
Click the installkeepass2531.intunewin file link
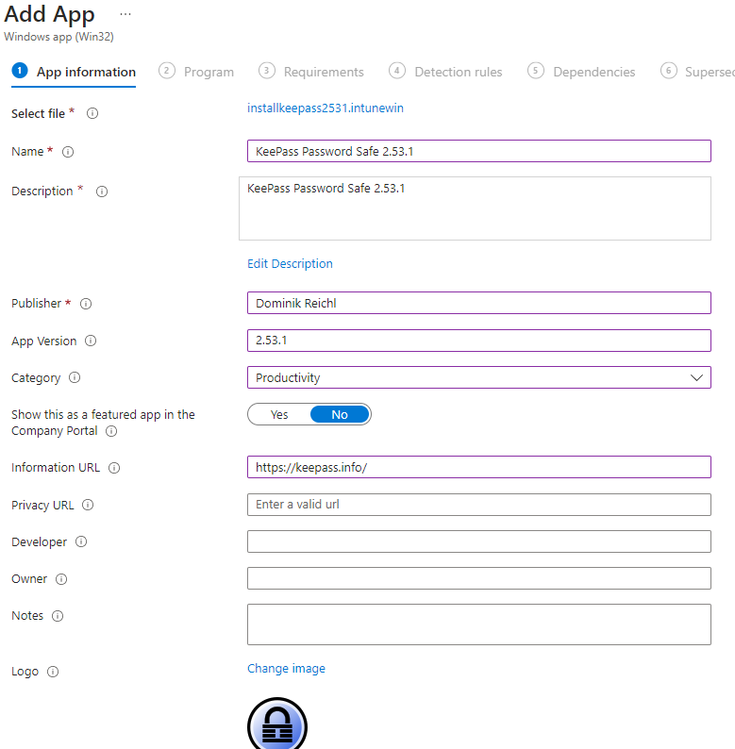[x=326, y=108]
